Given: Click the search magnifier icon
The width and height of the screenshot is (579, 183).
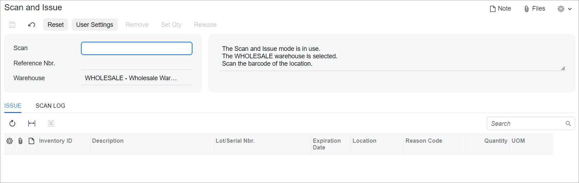Looking at the screenshot, I should (568, 124).
